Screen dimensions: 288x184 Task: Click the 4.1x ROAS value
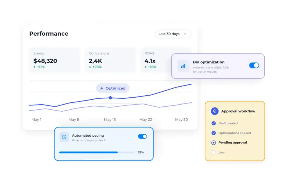click(150, 61)
